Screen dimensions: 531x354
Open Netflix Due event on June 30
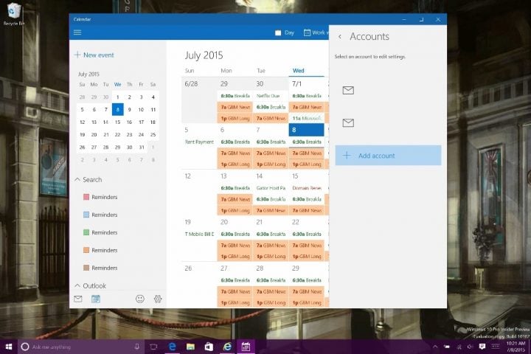click(270, 96)
